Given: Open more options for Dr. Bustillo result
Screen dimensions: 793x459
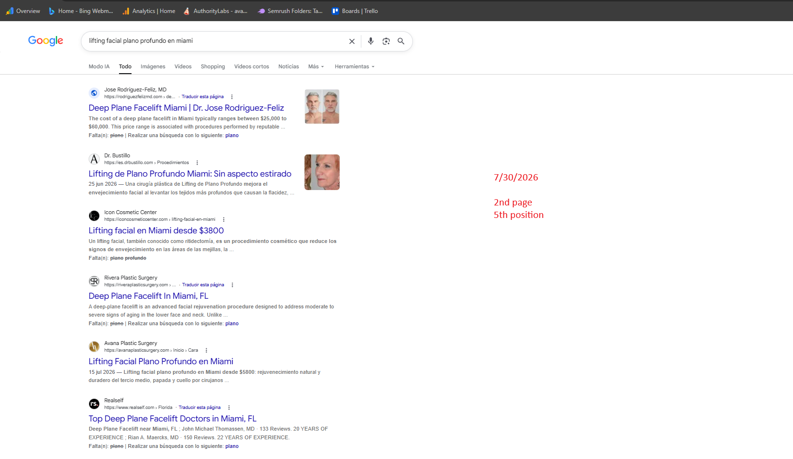Looking at the screenshot, I should (197, 163).
